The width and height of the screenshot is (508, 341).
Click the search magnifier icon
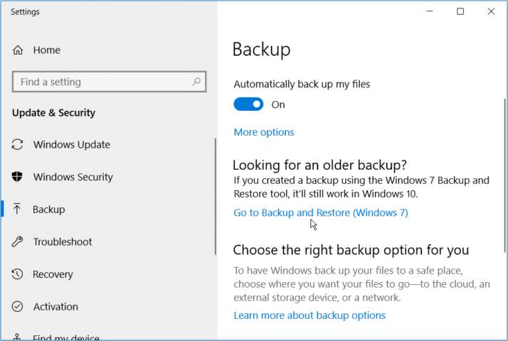pos(196,82)
